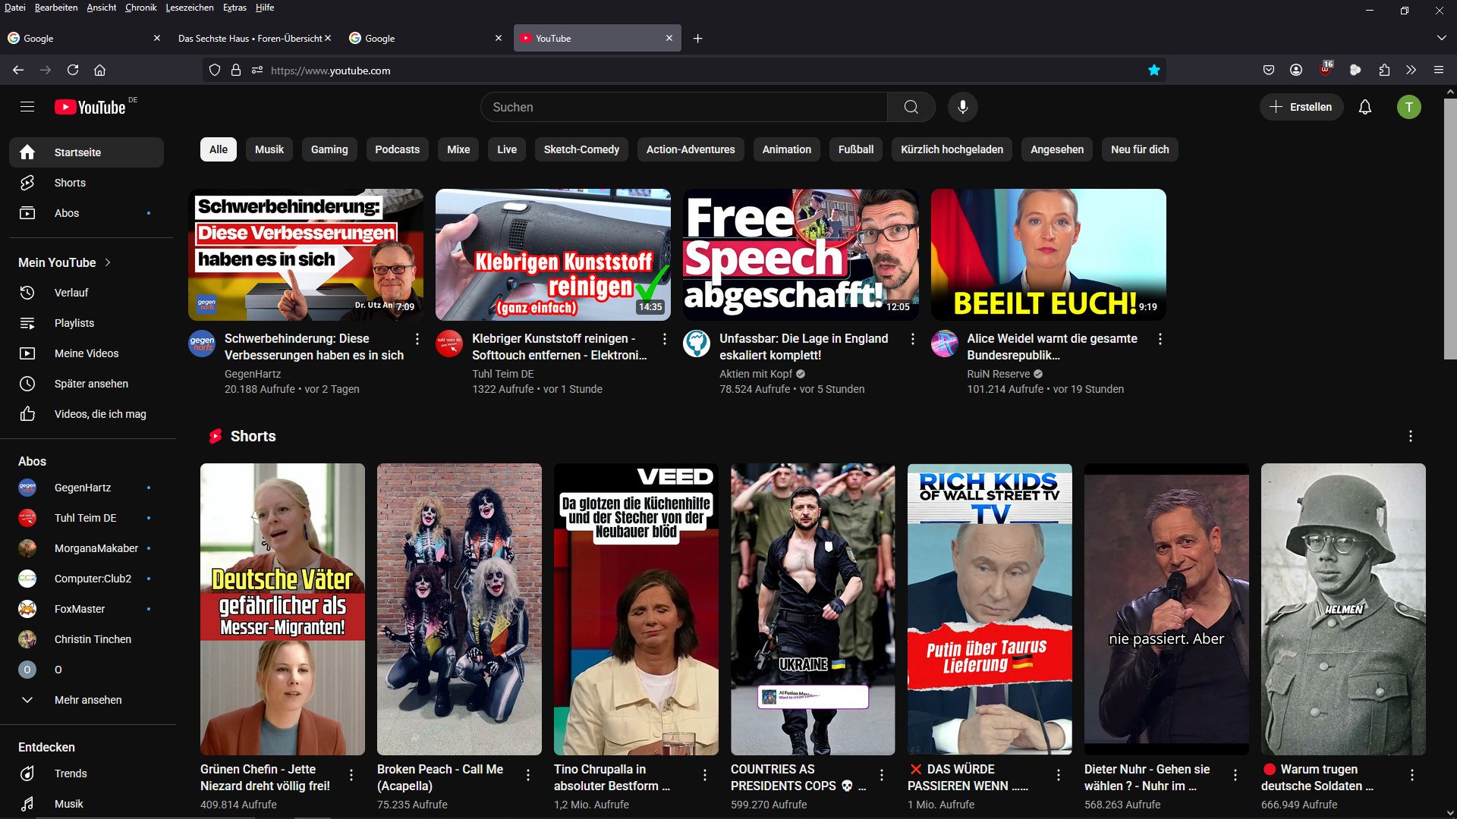Open Verlauf watch history

coord(87,293)
